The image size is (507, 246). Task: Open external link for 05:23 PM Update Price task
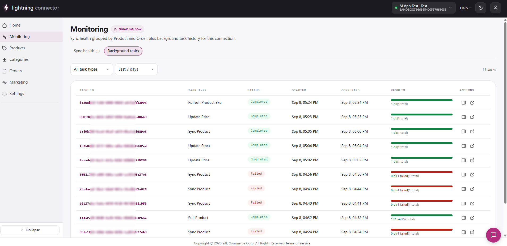pos(472,117)
